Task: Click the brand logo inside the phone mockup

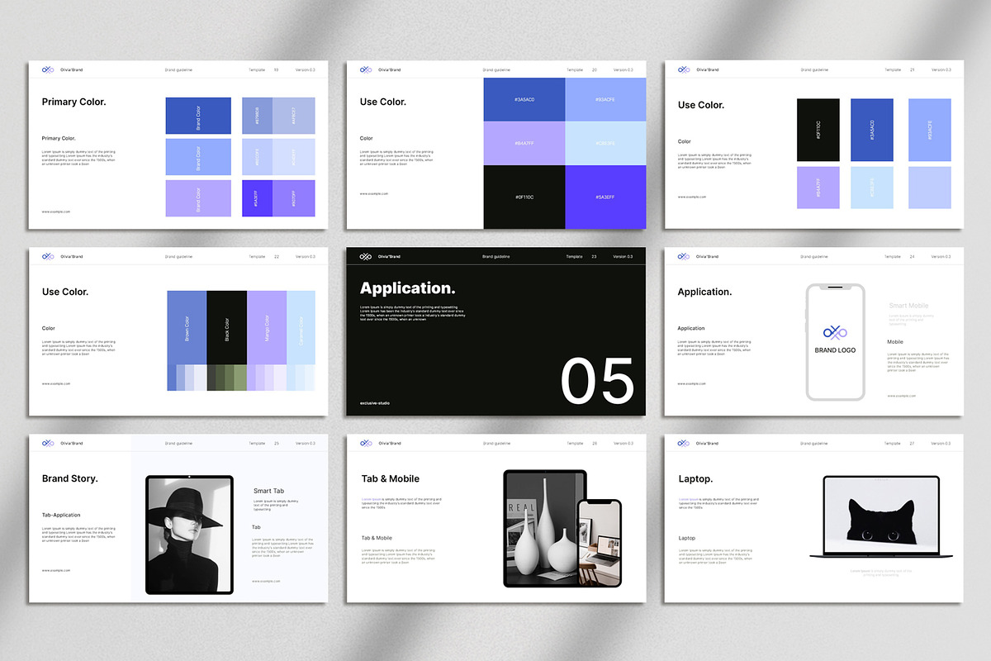Action: click(x=835, y=333)
